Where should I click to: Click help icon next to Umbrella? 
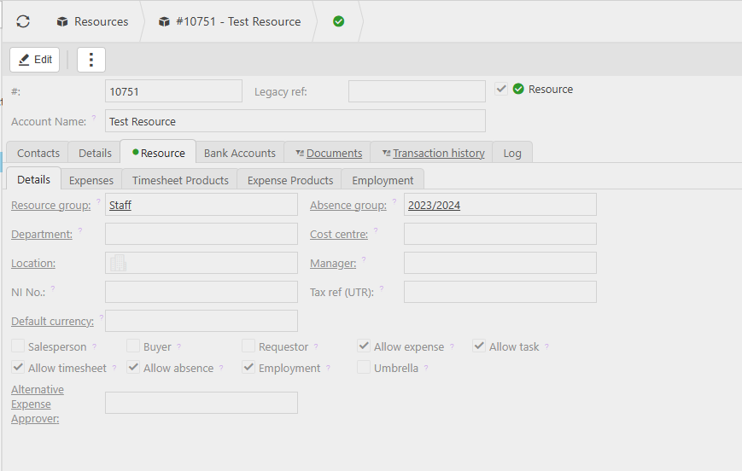[426, 368]
